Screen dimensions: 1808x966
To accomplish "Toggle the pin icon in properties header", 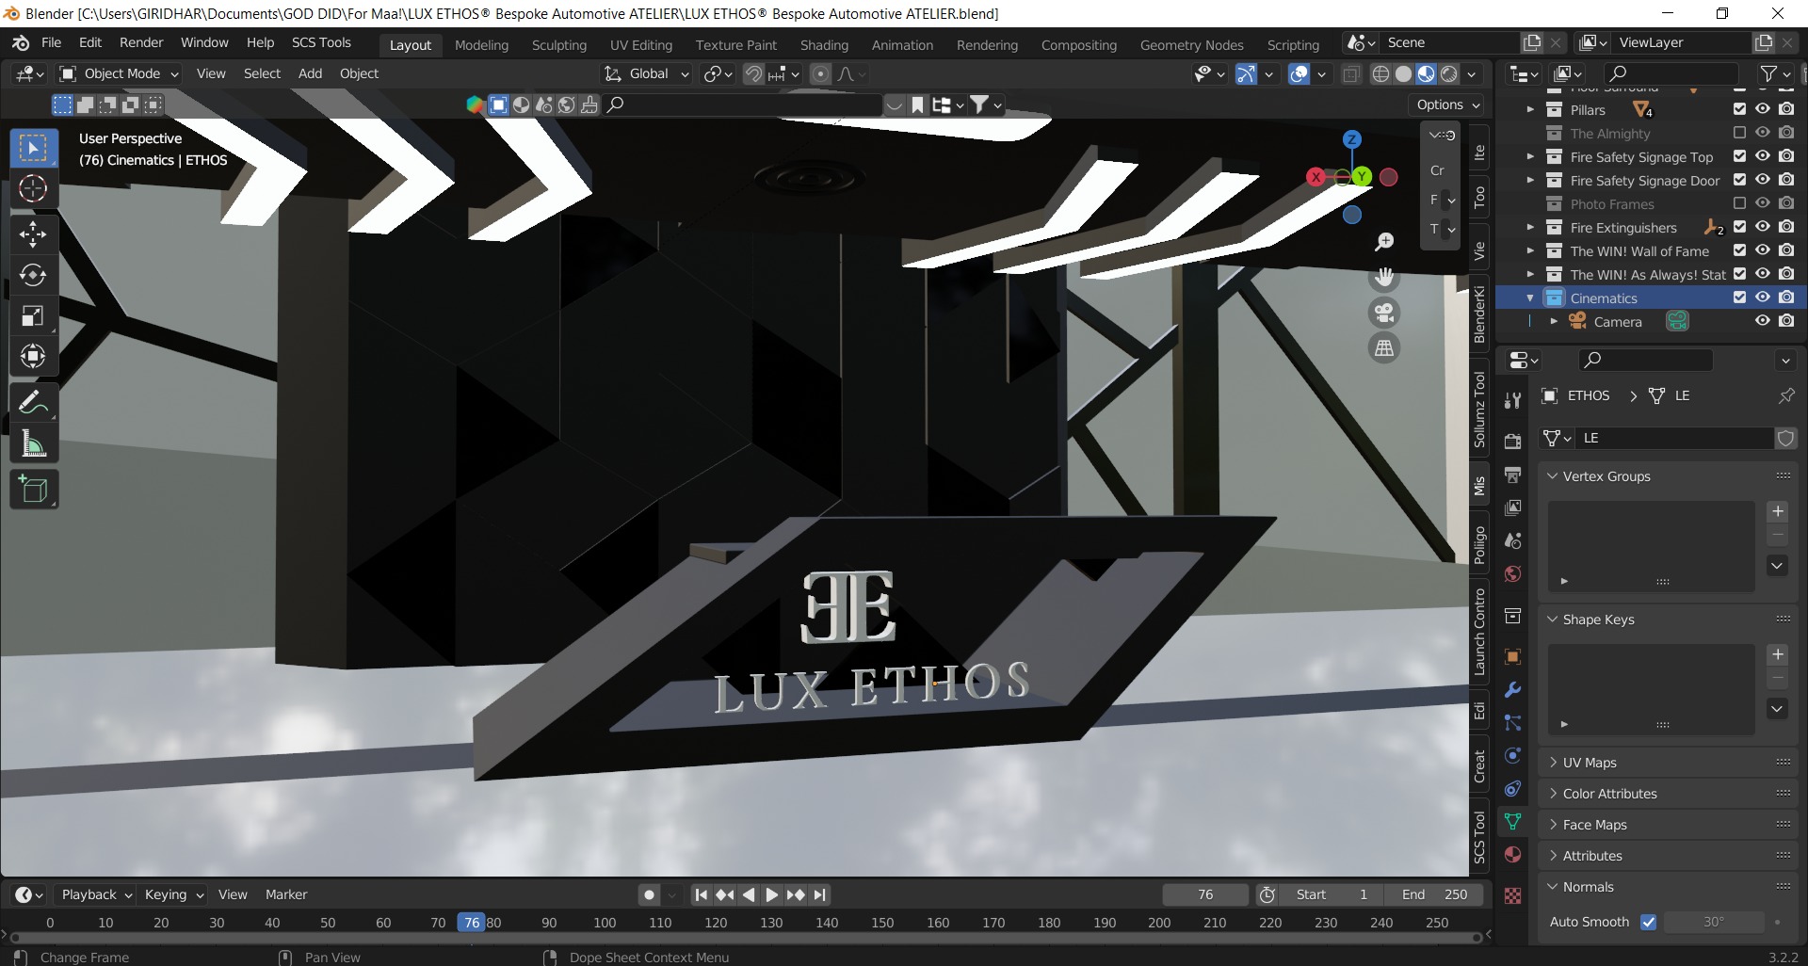I will pos(1786,396).
